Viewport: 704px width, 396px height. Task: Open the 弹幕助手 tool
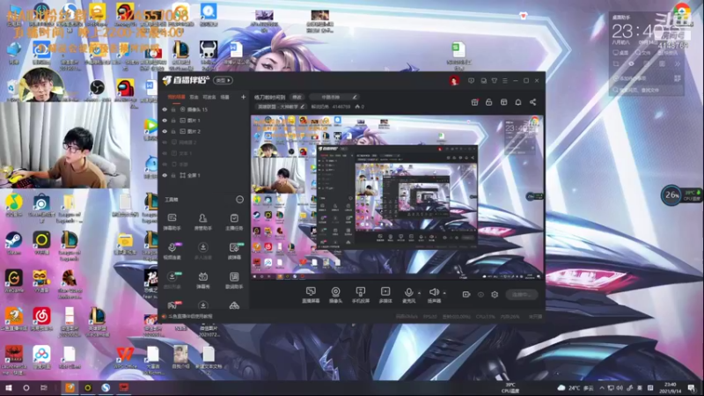point(172,222)
